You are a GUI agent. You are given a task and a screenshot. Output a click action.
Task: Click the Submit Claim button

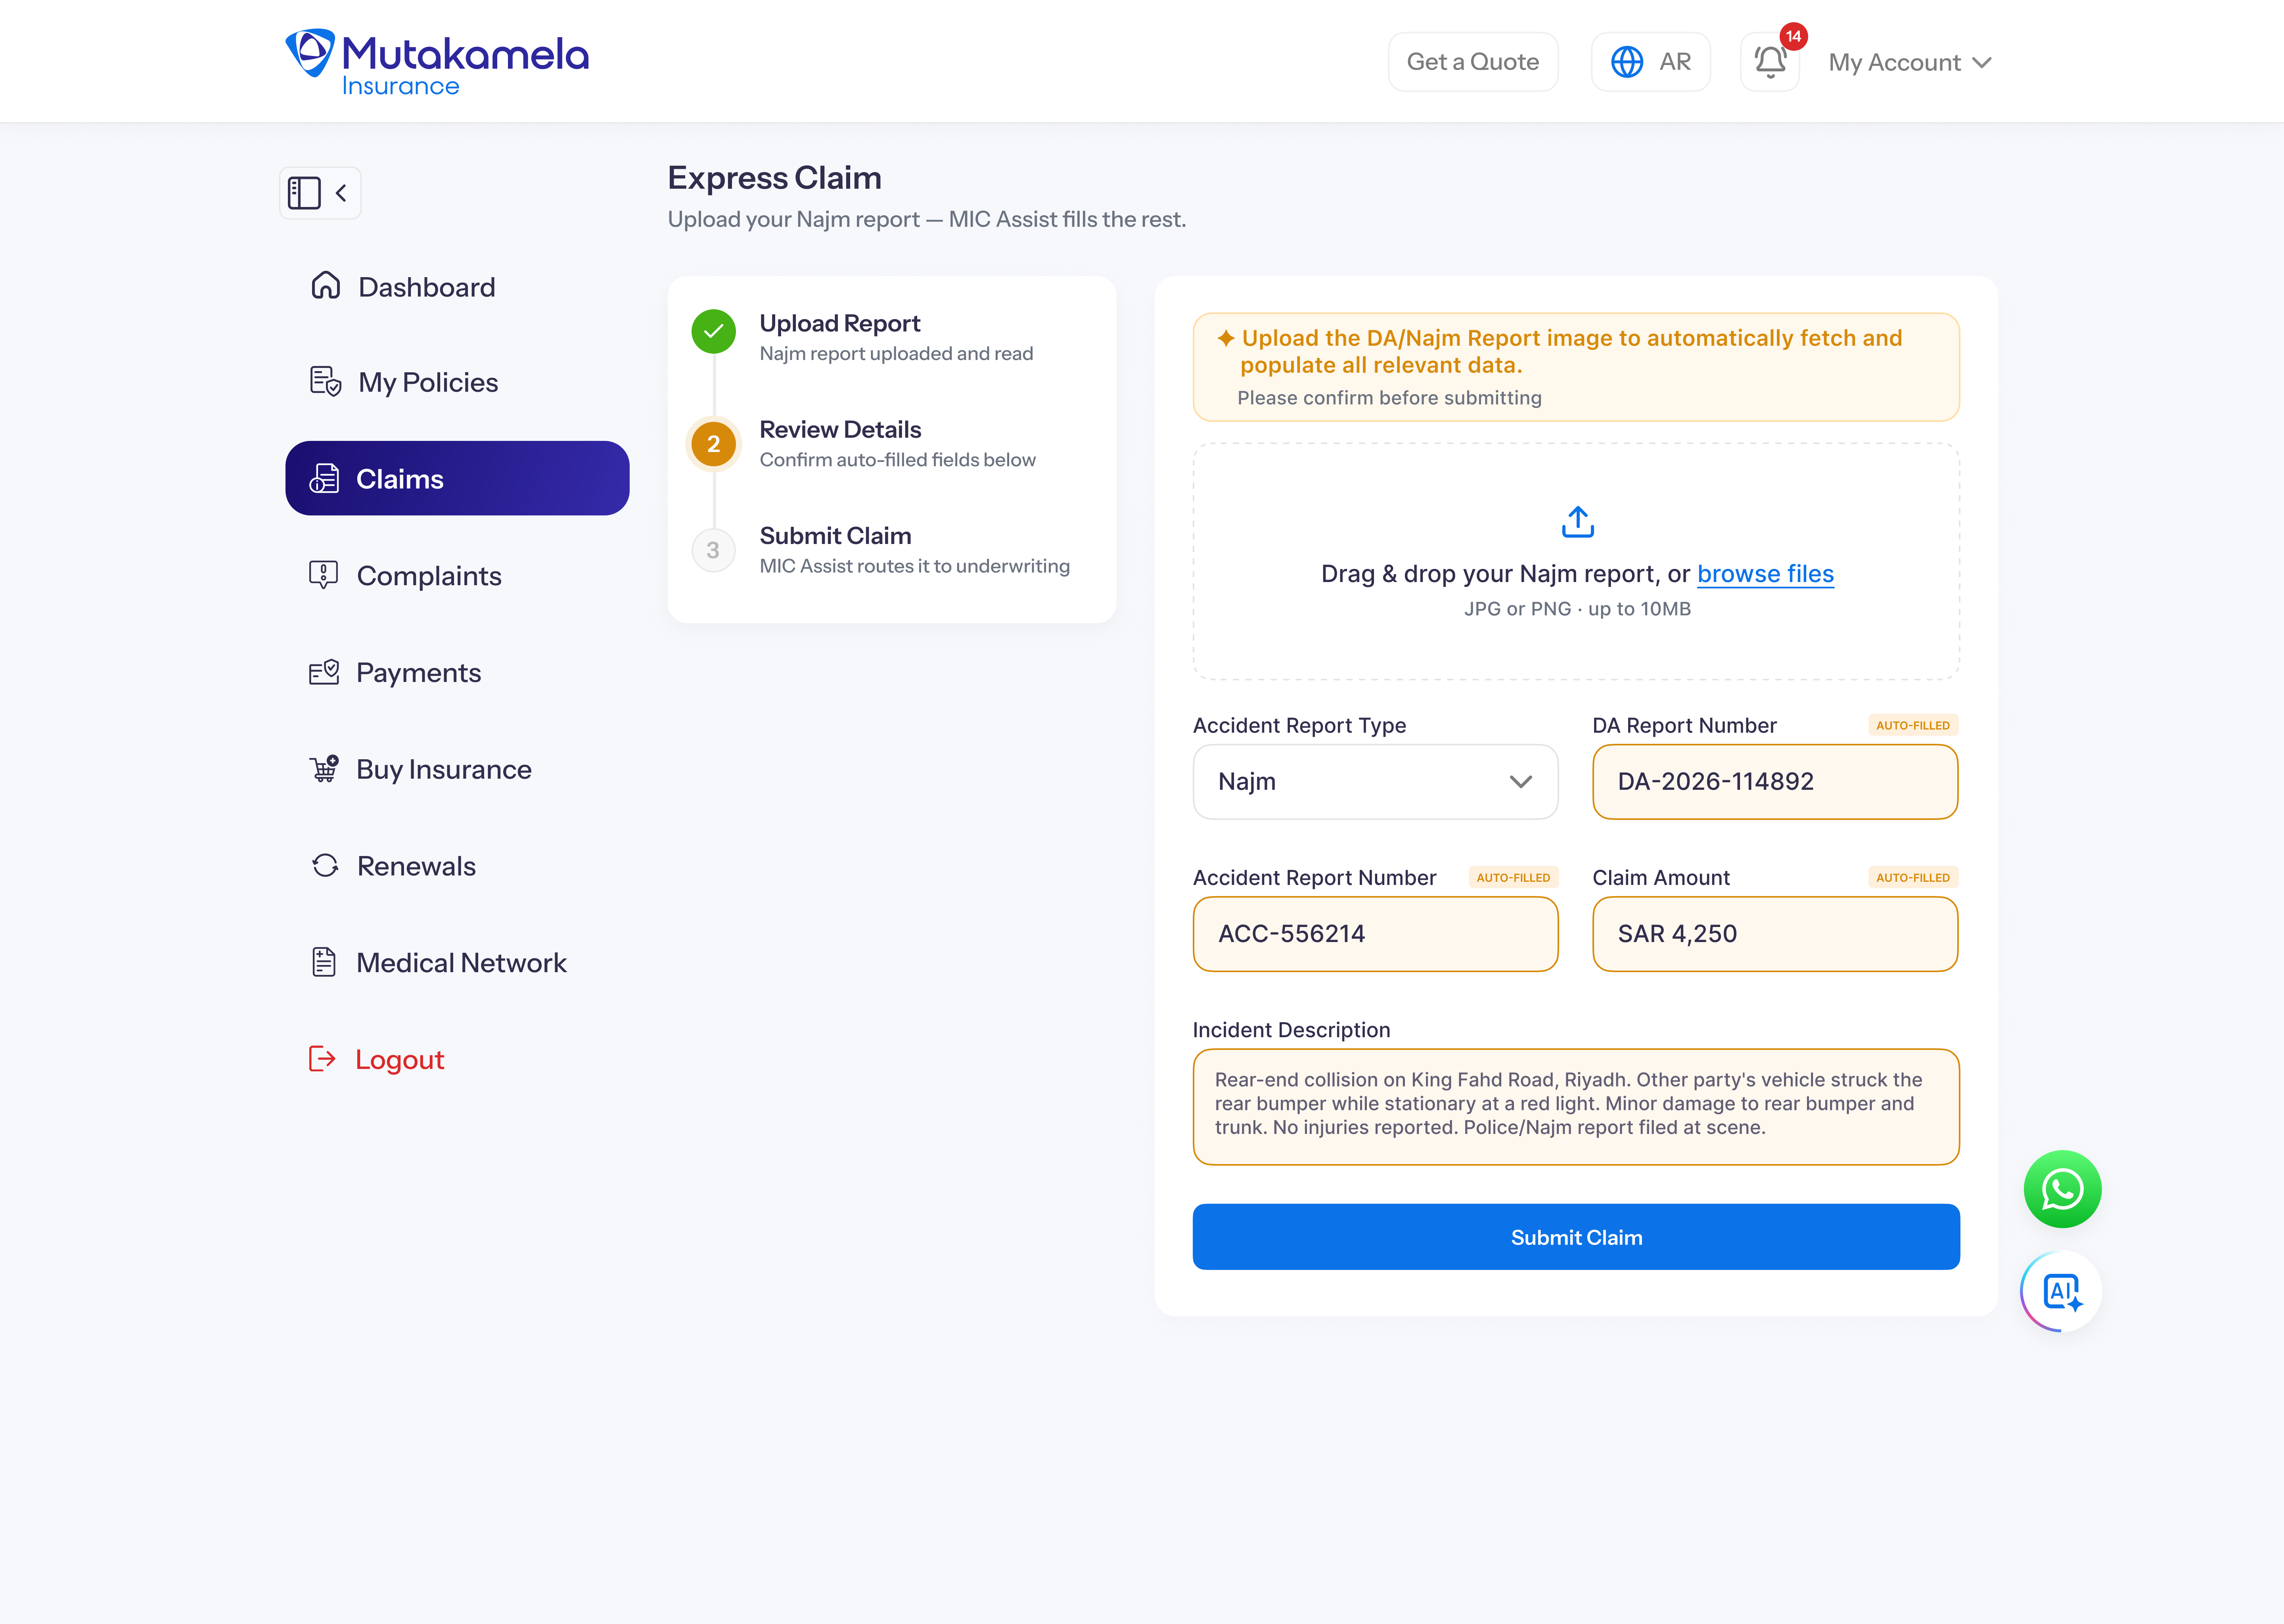[1576, 1237]
